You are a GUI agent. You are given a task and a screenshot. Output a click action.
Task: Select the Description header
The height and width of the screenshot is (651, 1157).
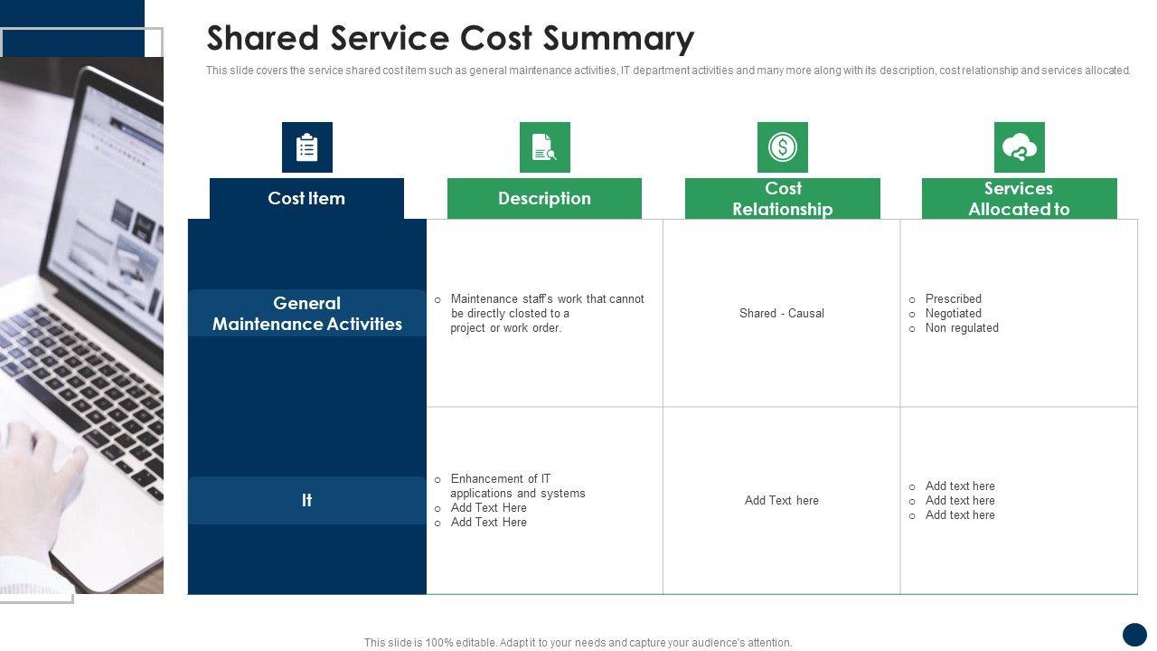click(x=544, y=198)
